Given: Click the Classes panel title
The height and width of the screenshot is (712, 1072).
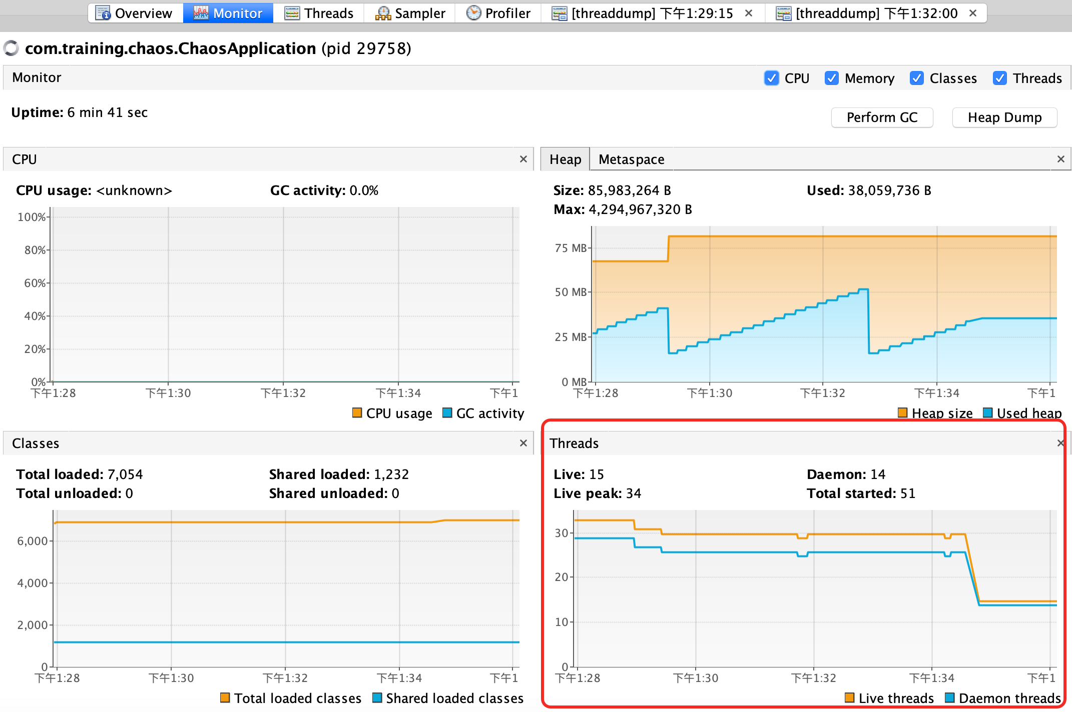Looking at the screenshot, I should [36, 443].
